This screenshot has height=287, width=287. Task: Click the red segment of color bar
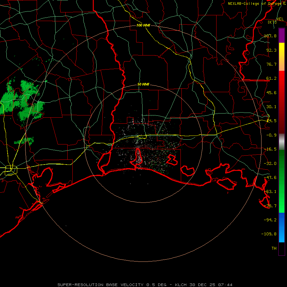(x=282, y=102)
